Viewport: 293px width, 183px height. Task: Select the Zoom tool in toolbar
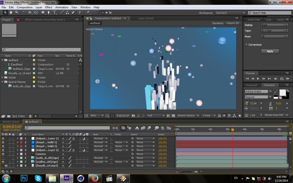(x=17, y=12)
